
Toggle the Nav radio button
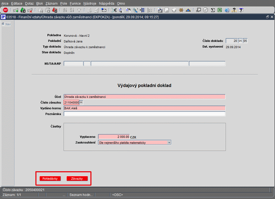pyautogui.click(x=3, y=24)
